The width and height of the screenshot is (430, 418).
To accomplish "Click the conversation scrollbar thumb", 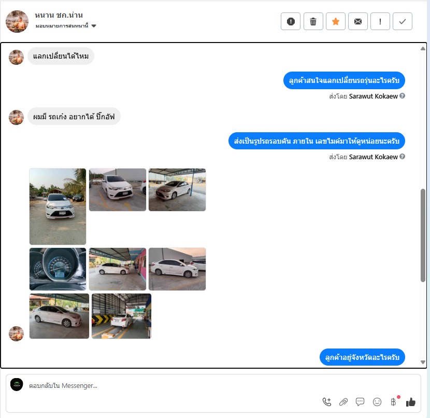I will (423, 235).
